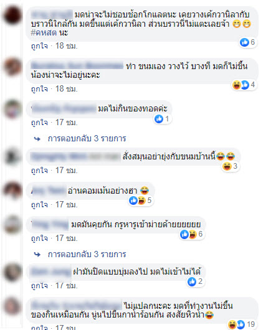Click the #คหสต hashtag

[44, 32]
